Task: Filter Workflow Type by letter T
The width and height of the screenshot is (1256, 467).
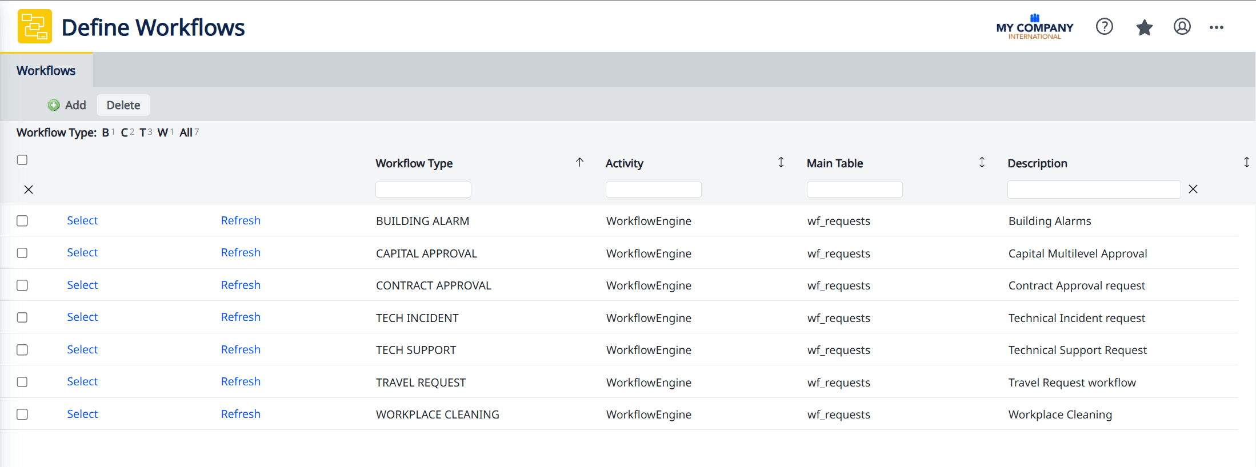Action: [142, 132]
